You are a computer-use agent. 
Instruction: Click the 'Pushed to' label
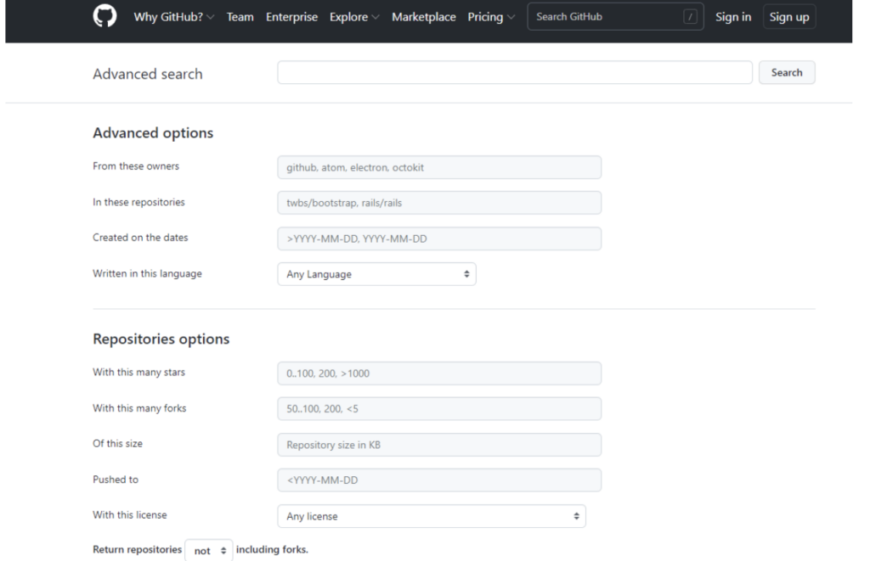point(116,480)
